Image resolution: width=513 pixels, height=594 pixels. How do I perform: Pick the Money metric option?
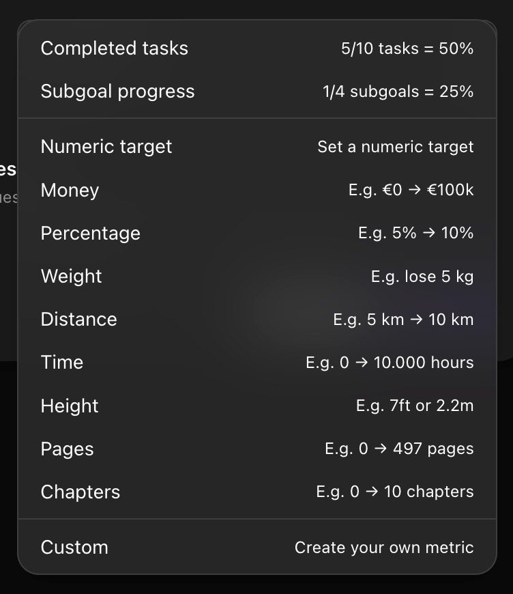70,190
